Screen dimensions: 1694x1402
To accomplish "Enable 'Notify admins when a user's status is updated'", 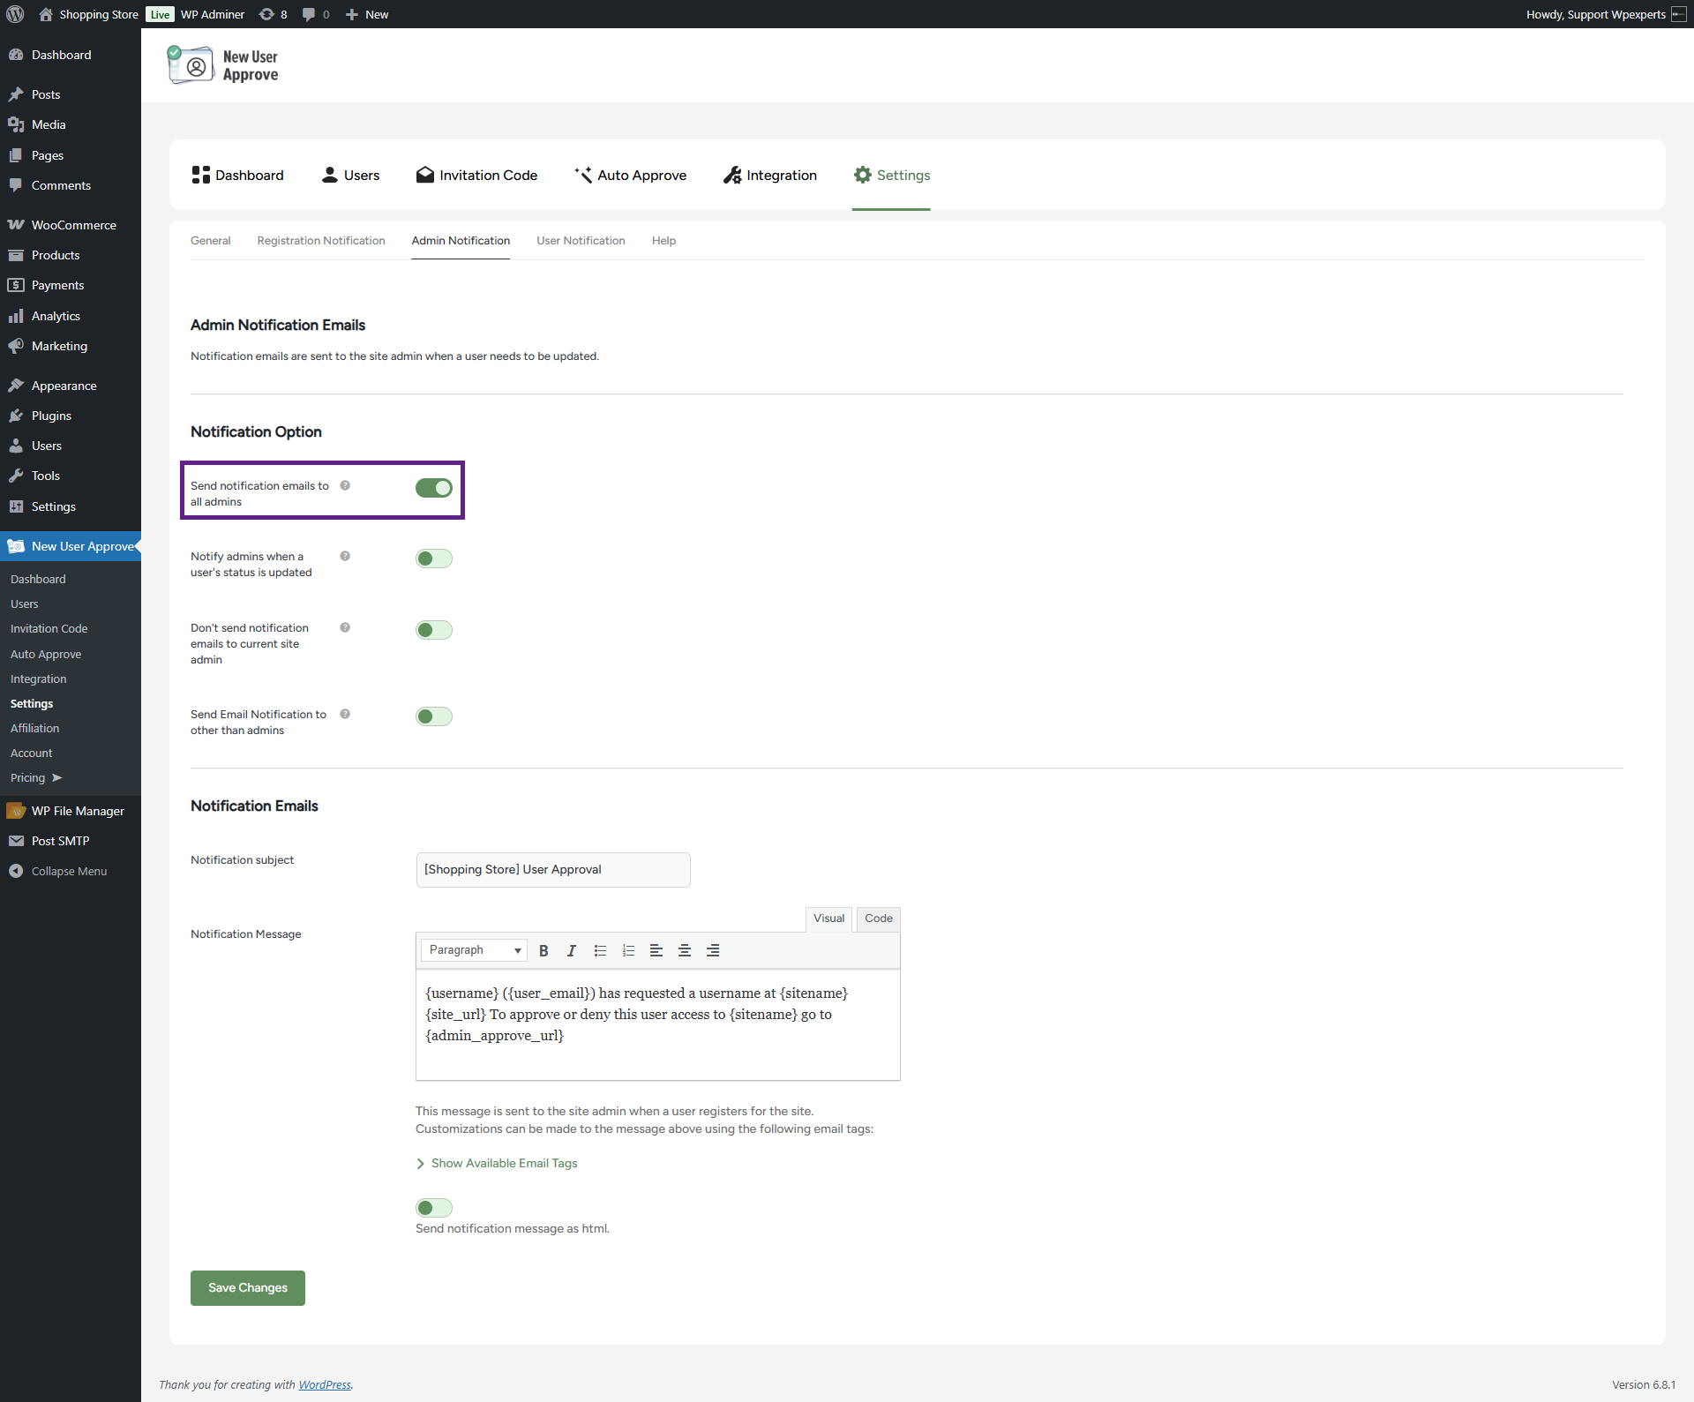I will pos(433,559).
